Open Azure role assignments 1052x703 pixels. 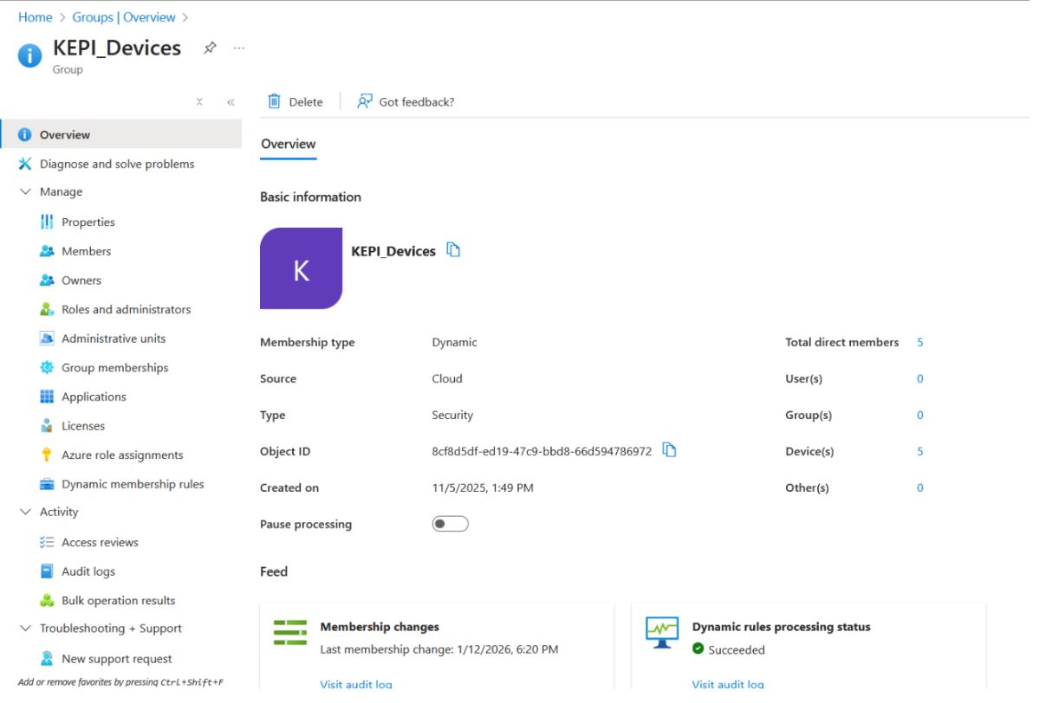(122, 455)
